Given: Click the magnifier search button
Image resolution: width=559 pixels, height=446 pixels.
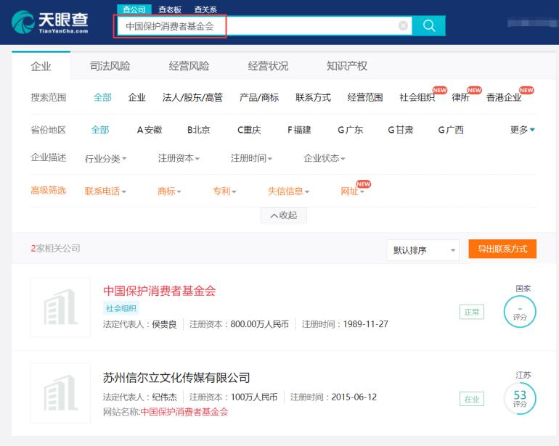Looking at the screenshot, I should pyautogui.click(x=428, y=25).
